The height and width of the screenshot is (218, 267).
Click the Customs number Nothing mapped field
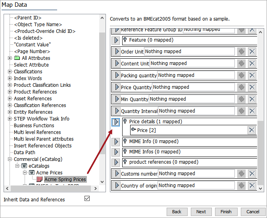click(x=196, y=174)
